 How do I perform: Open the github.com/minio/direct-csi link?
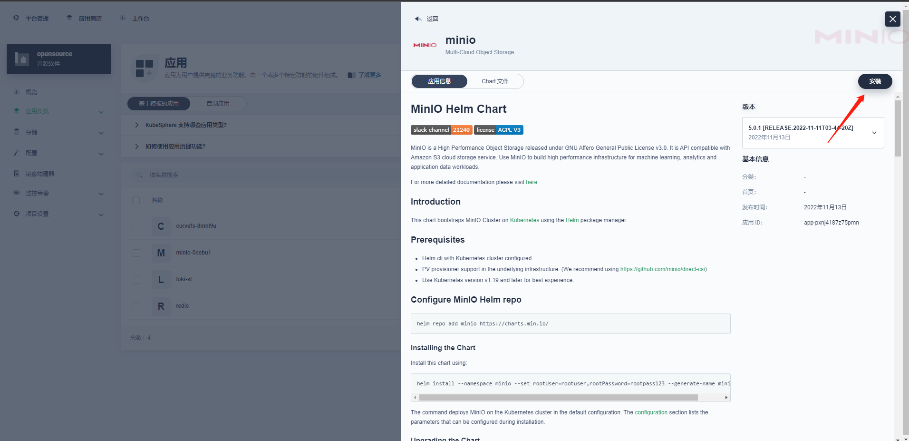click(662, 269)
